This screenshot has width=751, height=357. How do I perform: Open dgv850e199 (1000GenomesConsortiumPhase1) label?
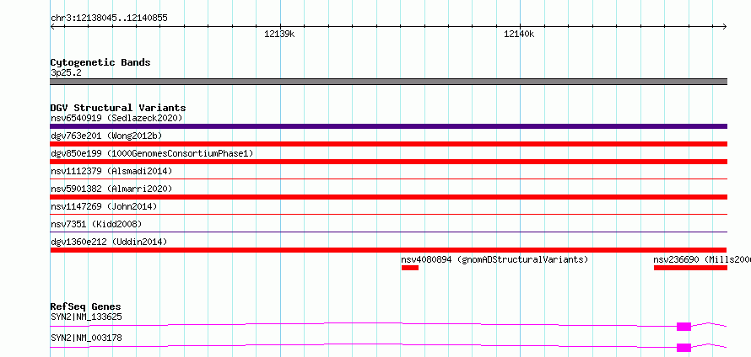click(152, 153)
